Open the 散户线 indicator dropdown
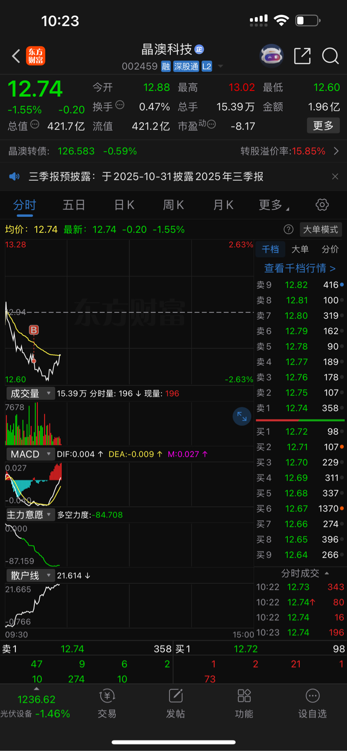 [30, 575]
